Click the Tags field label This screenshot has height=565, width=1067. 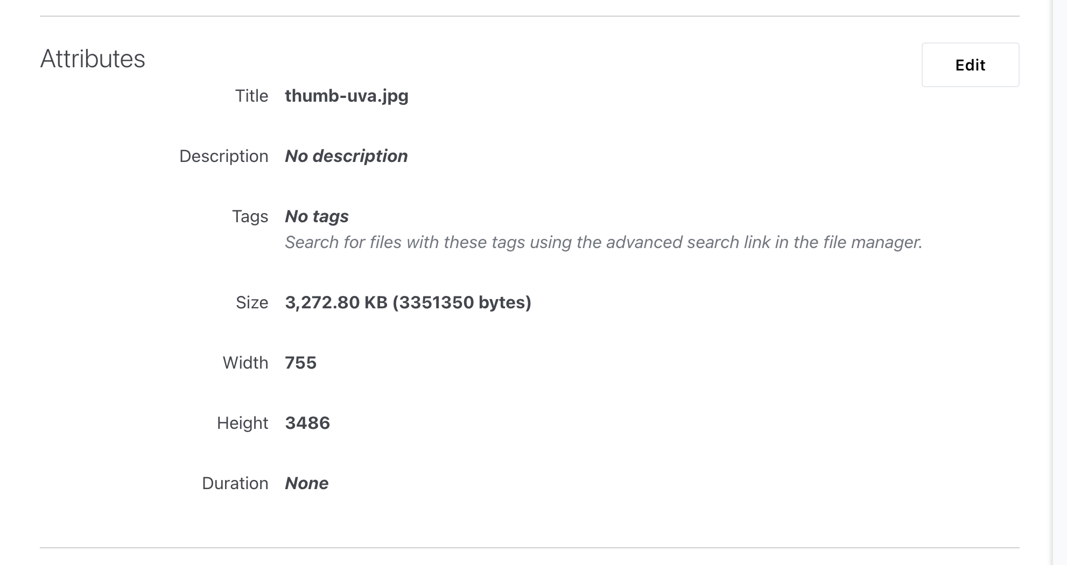pos(250,216)
